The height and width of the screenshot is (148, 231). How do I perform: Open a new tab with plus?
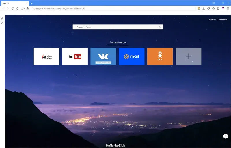[31, 3]
